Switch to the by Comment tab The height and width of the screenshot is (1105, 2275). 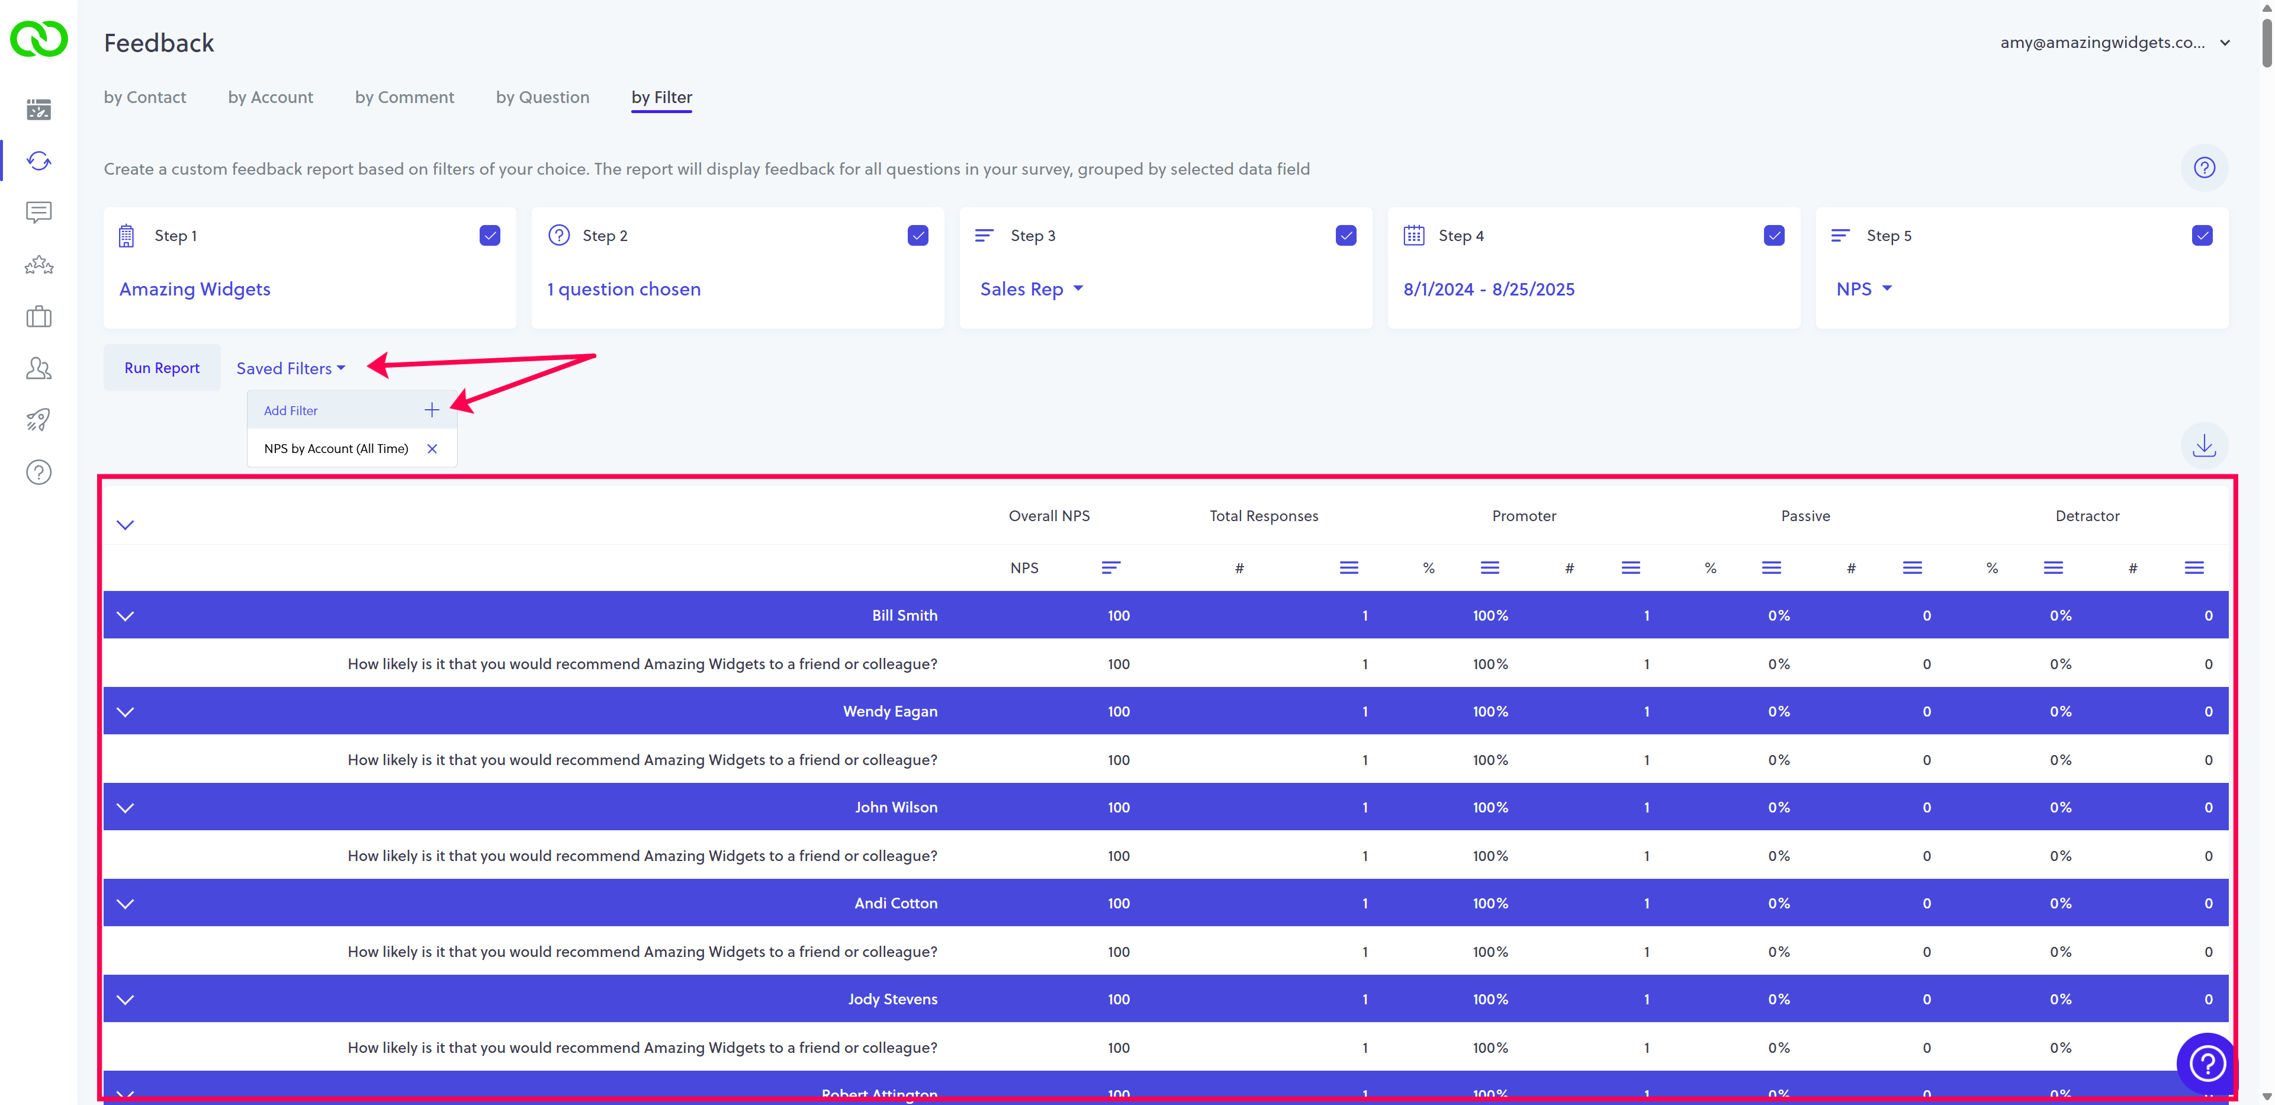click(x=404, y=97)
